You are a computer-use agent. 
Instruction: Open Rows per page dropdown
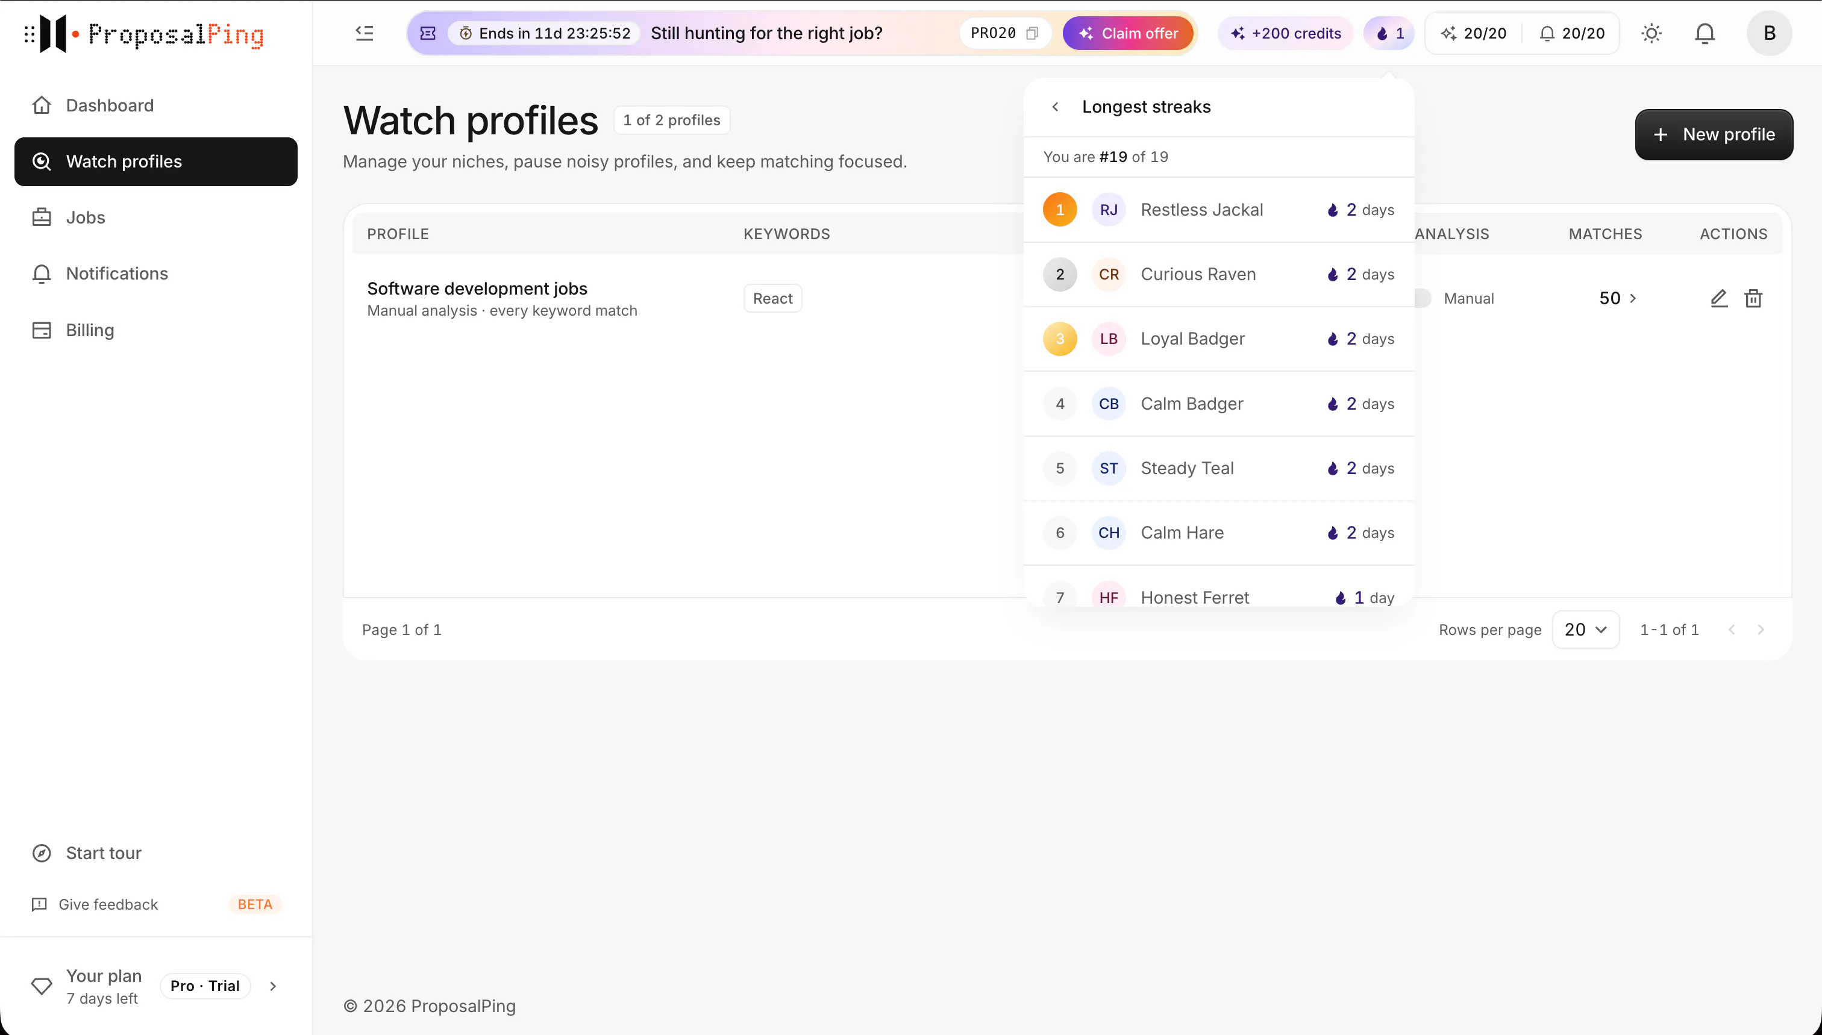(x=1585, y=630)
